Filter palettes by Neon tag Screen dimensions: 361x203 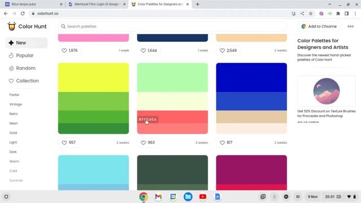pos(14,123)
